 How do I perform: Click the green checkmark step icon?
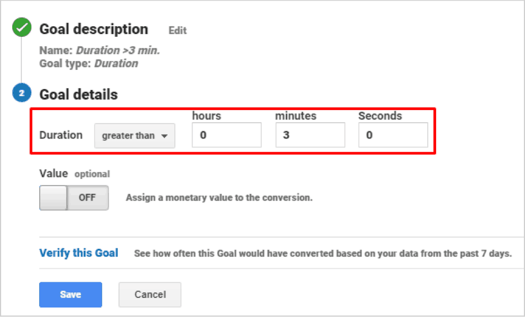(x=22, y=27)
